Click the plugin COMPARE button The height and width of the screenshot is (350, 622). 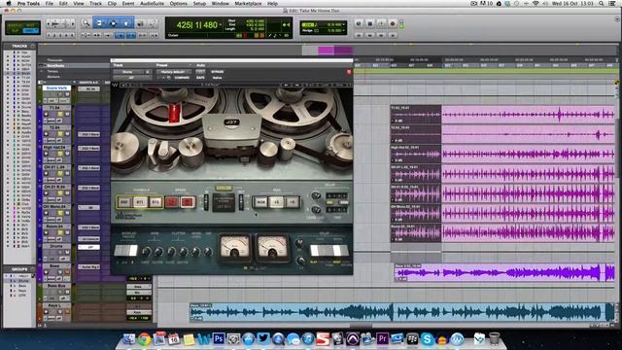click(x=182, y=78)
